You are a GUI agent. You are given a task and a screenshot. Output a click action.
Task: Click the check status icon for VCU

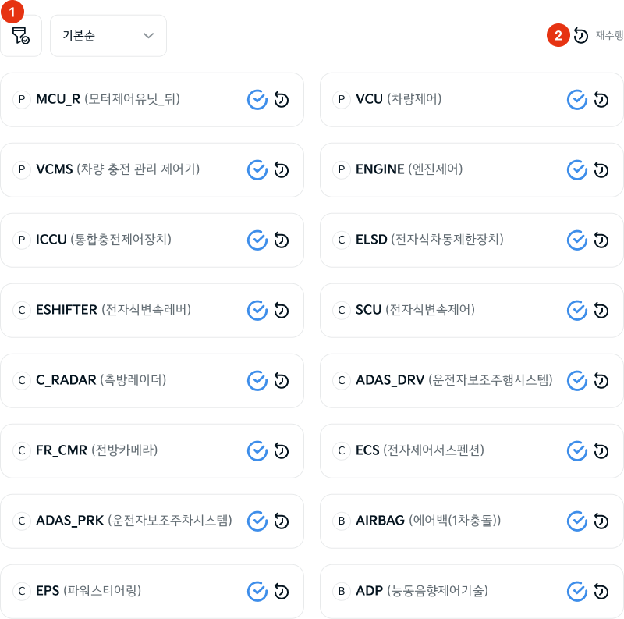click(x=577, y=100)
